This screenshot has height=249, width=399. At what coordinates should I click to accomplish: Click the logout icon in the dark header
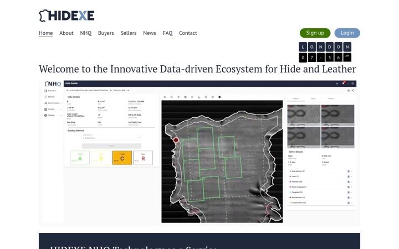(x=352, y=84)
